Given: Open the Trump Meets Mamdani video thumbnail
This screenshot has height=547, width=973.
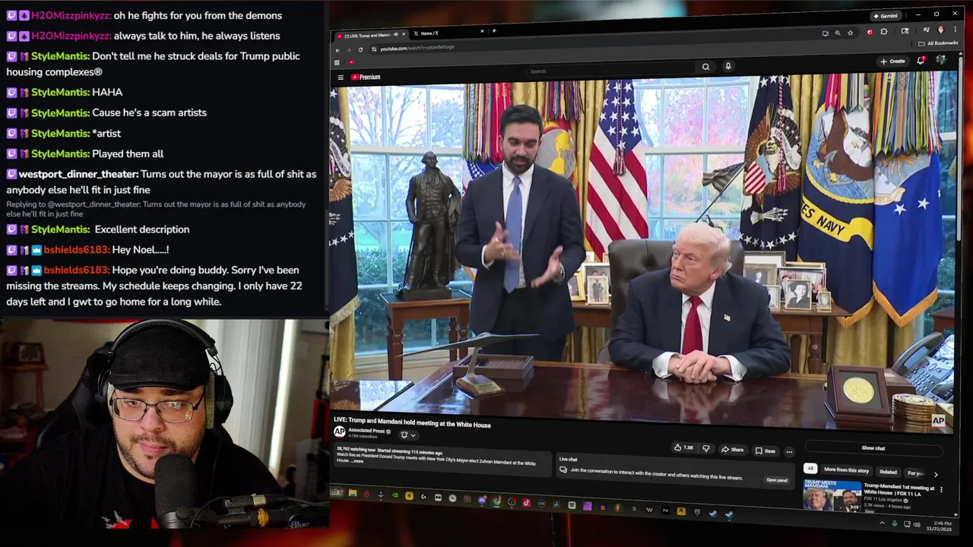Looking at the screenshot, I should point(832,495).
